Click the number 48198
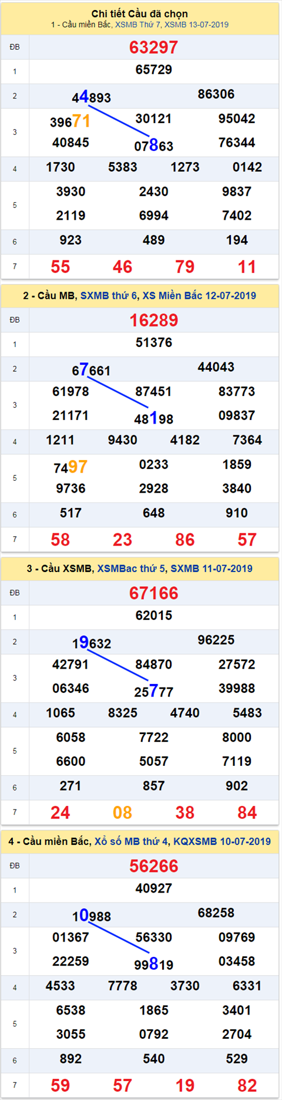The width and height of the screenshot is (282, 1100). [x=154, y=418]
